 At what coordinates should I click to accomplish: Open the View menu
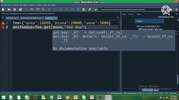coord(50,5)
